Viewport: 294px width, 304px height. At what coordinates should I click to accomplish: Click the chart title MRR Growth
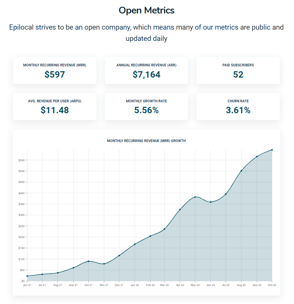click(x=146, y=141)
